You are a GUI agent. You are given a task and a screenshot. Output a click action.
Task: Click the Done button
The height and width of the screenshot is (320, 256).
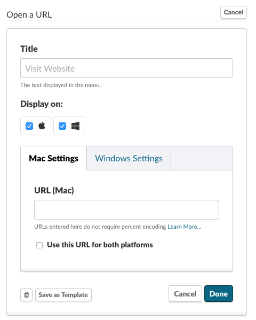[219, 293]
